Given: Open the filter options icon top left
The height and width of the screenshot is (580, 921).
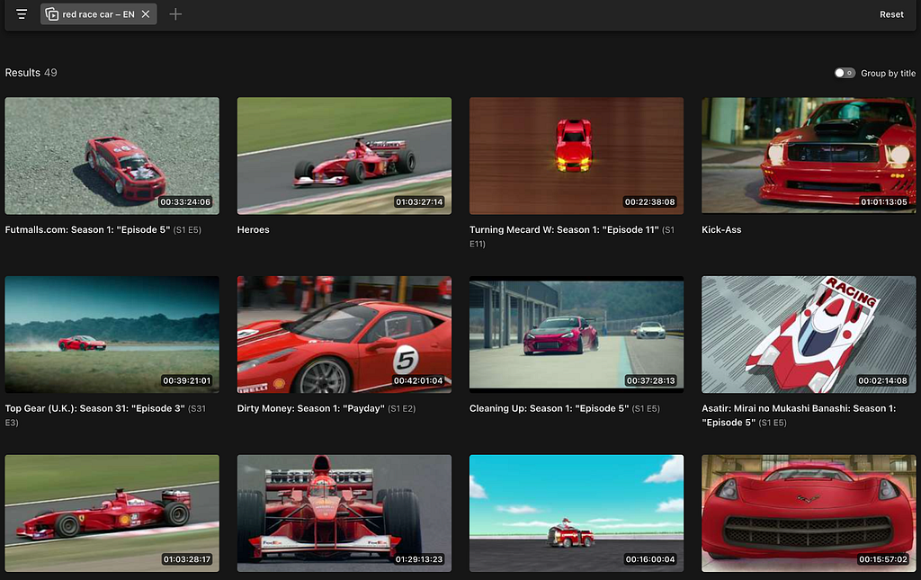Looking at the screenshot, I should click(21, 14).
